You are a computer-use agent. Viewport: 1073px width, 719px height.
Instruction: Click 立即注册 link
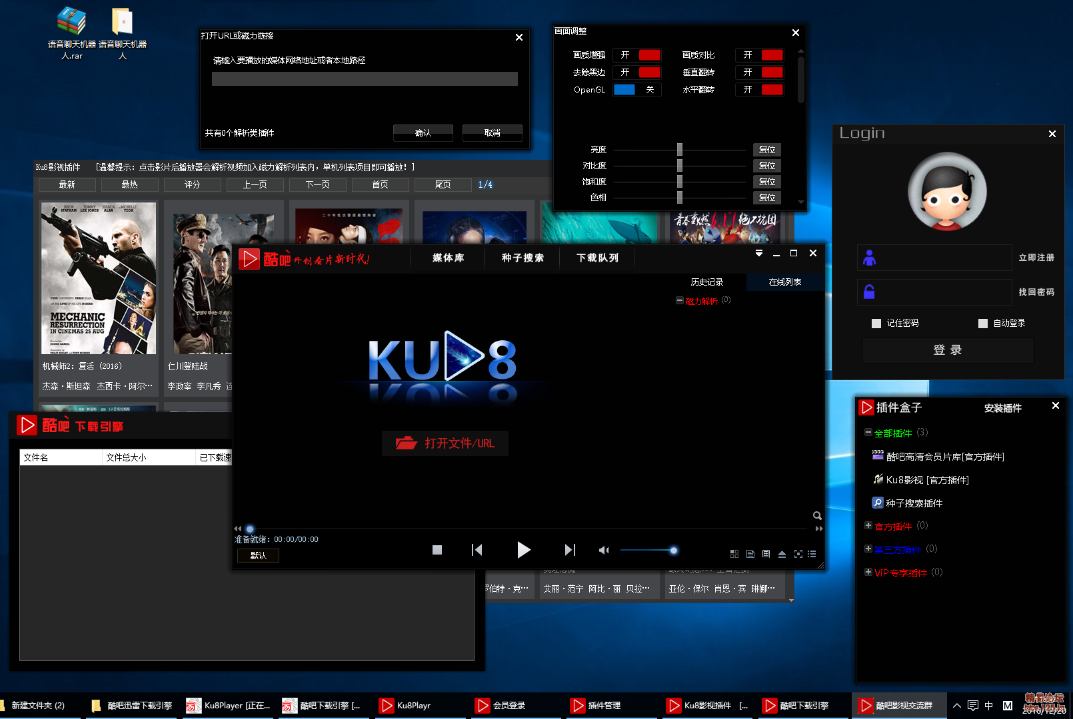click(1036, 258)
